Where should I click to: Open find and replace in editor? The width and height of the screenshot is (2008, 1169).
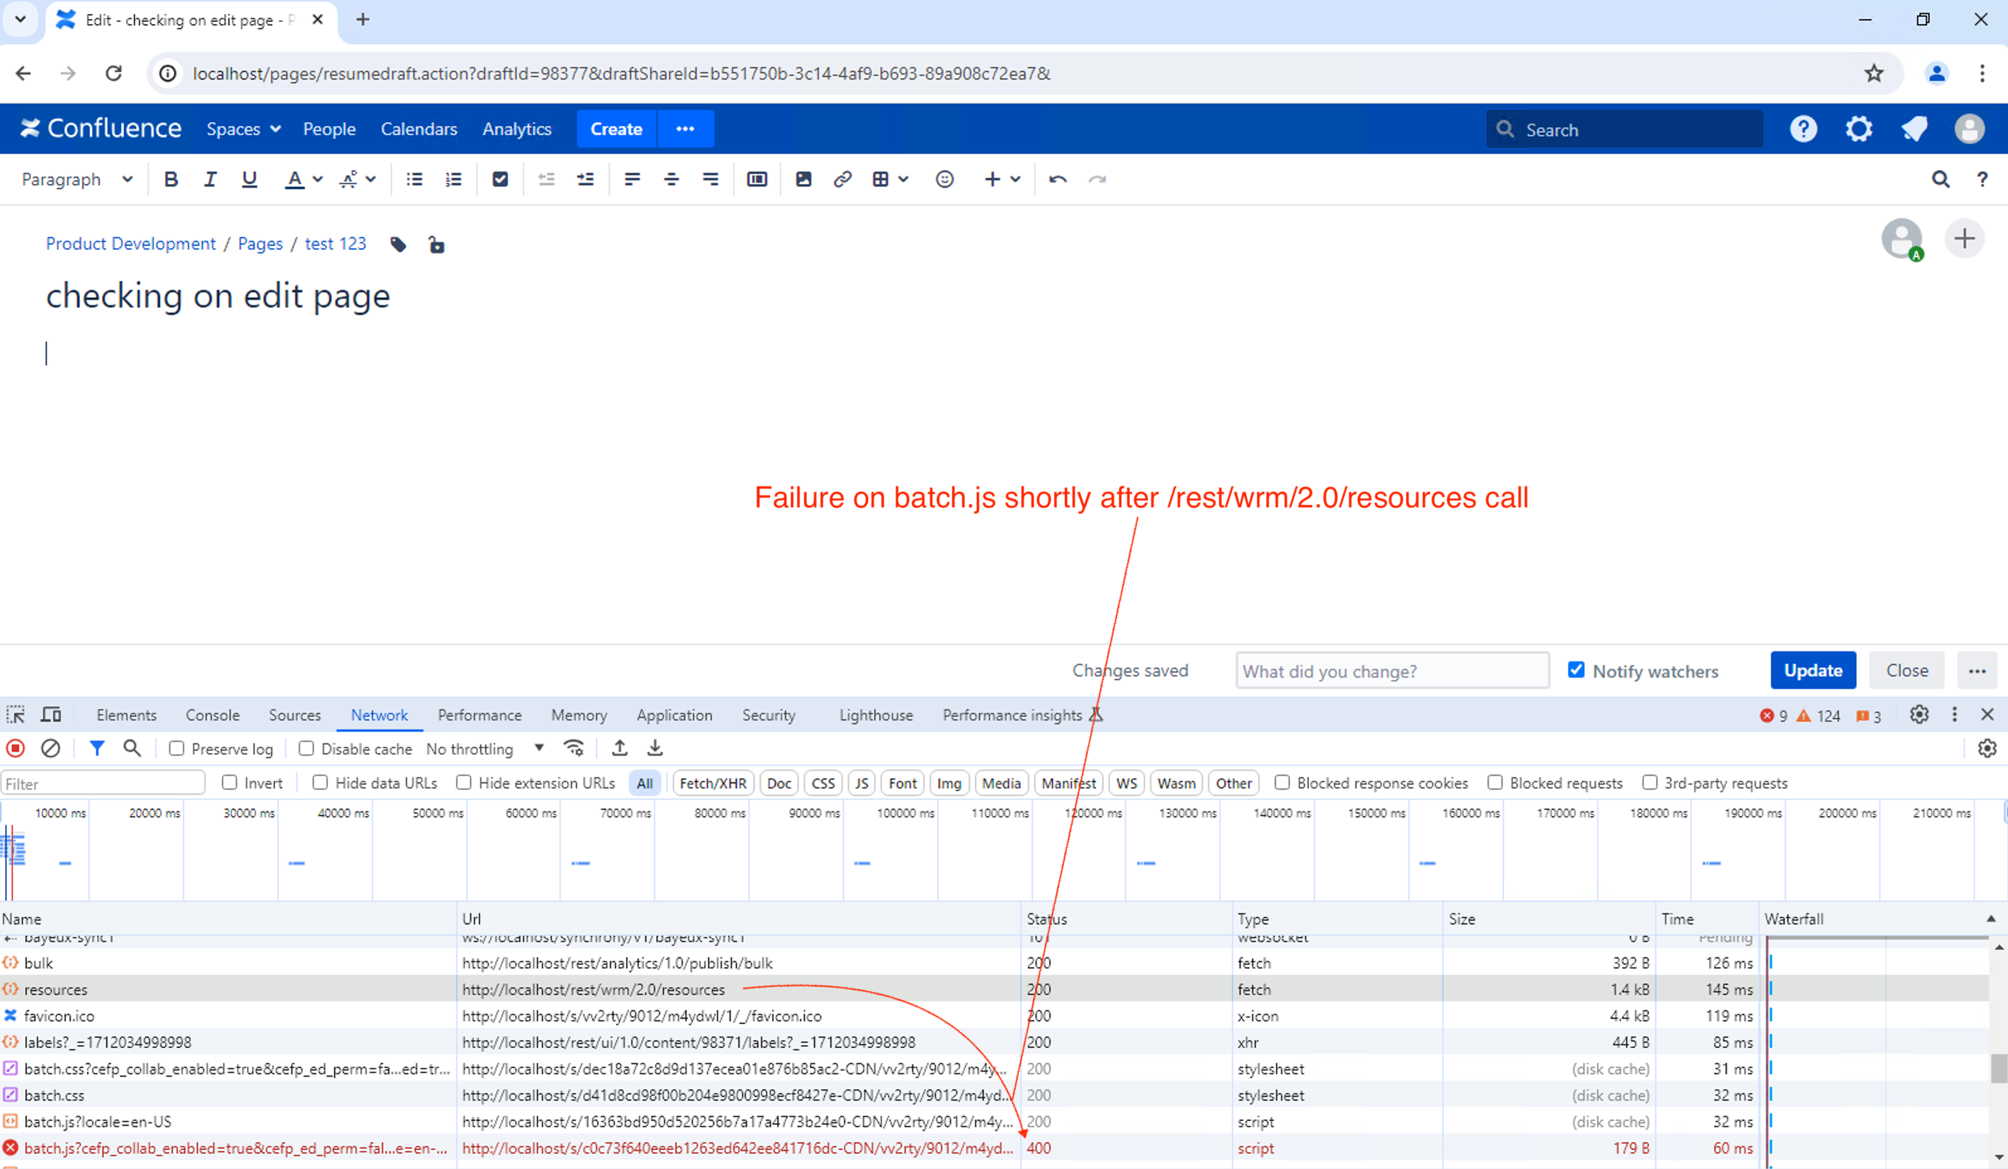point(1941,180)
